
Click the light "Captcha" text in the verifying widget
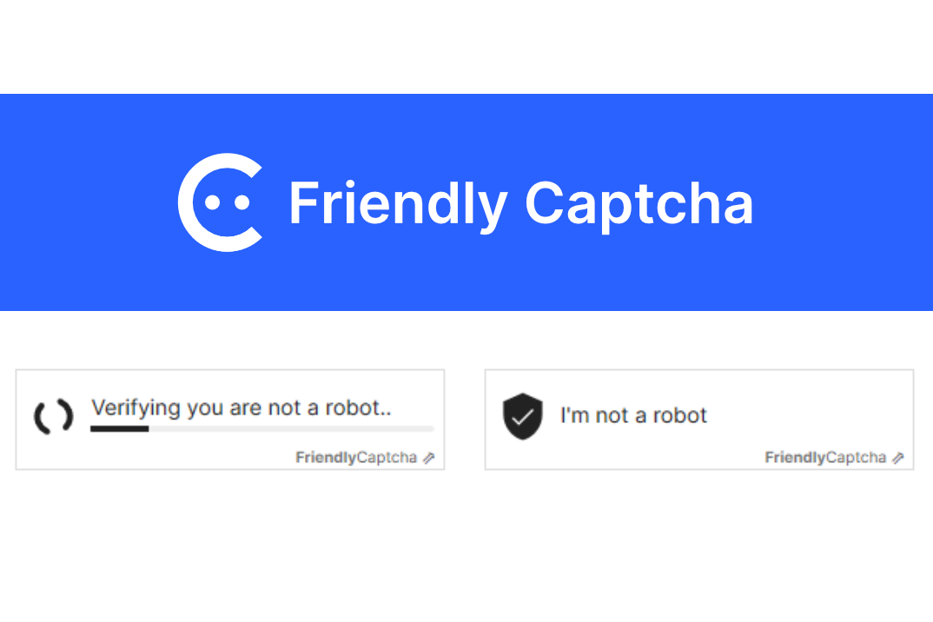pyautogui.click(x=387, y=458)
